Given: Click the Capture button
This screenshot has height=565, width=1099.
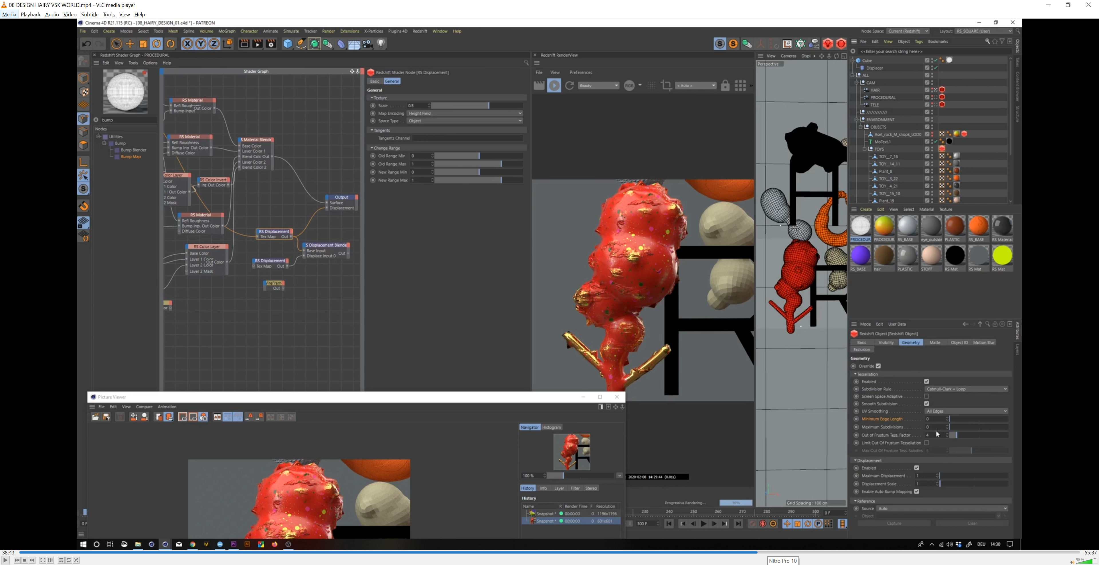Looking at the screenshot, I should point(894,524).
